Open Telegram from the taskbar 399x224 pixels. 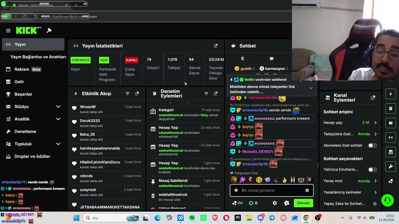point(272,218)
